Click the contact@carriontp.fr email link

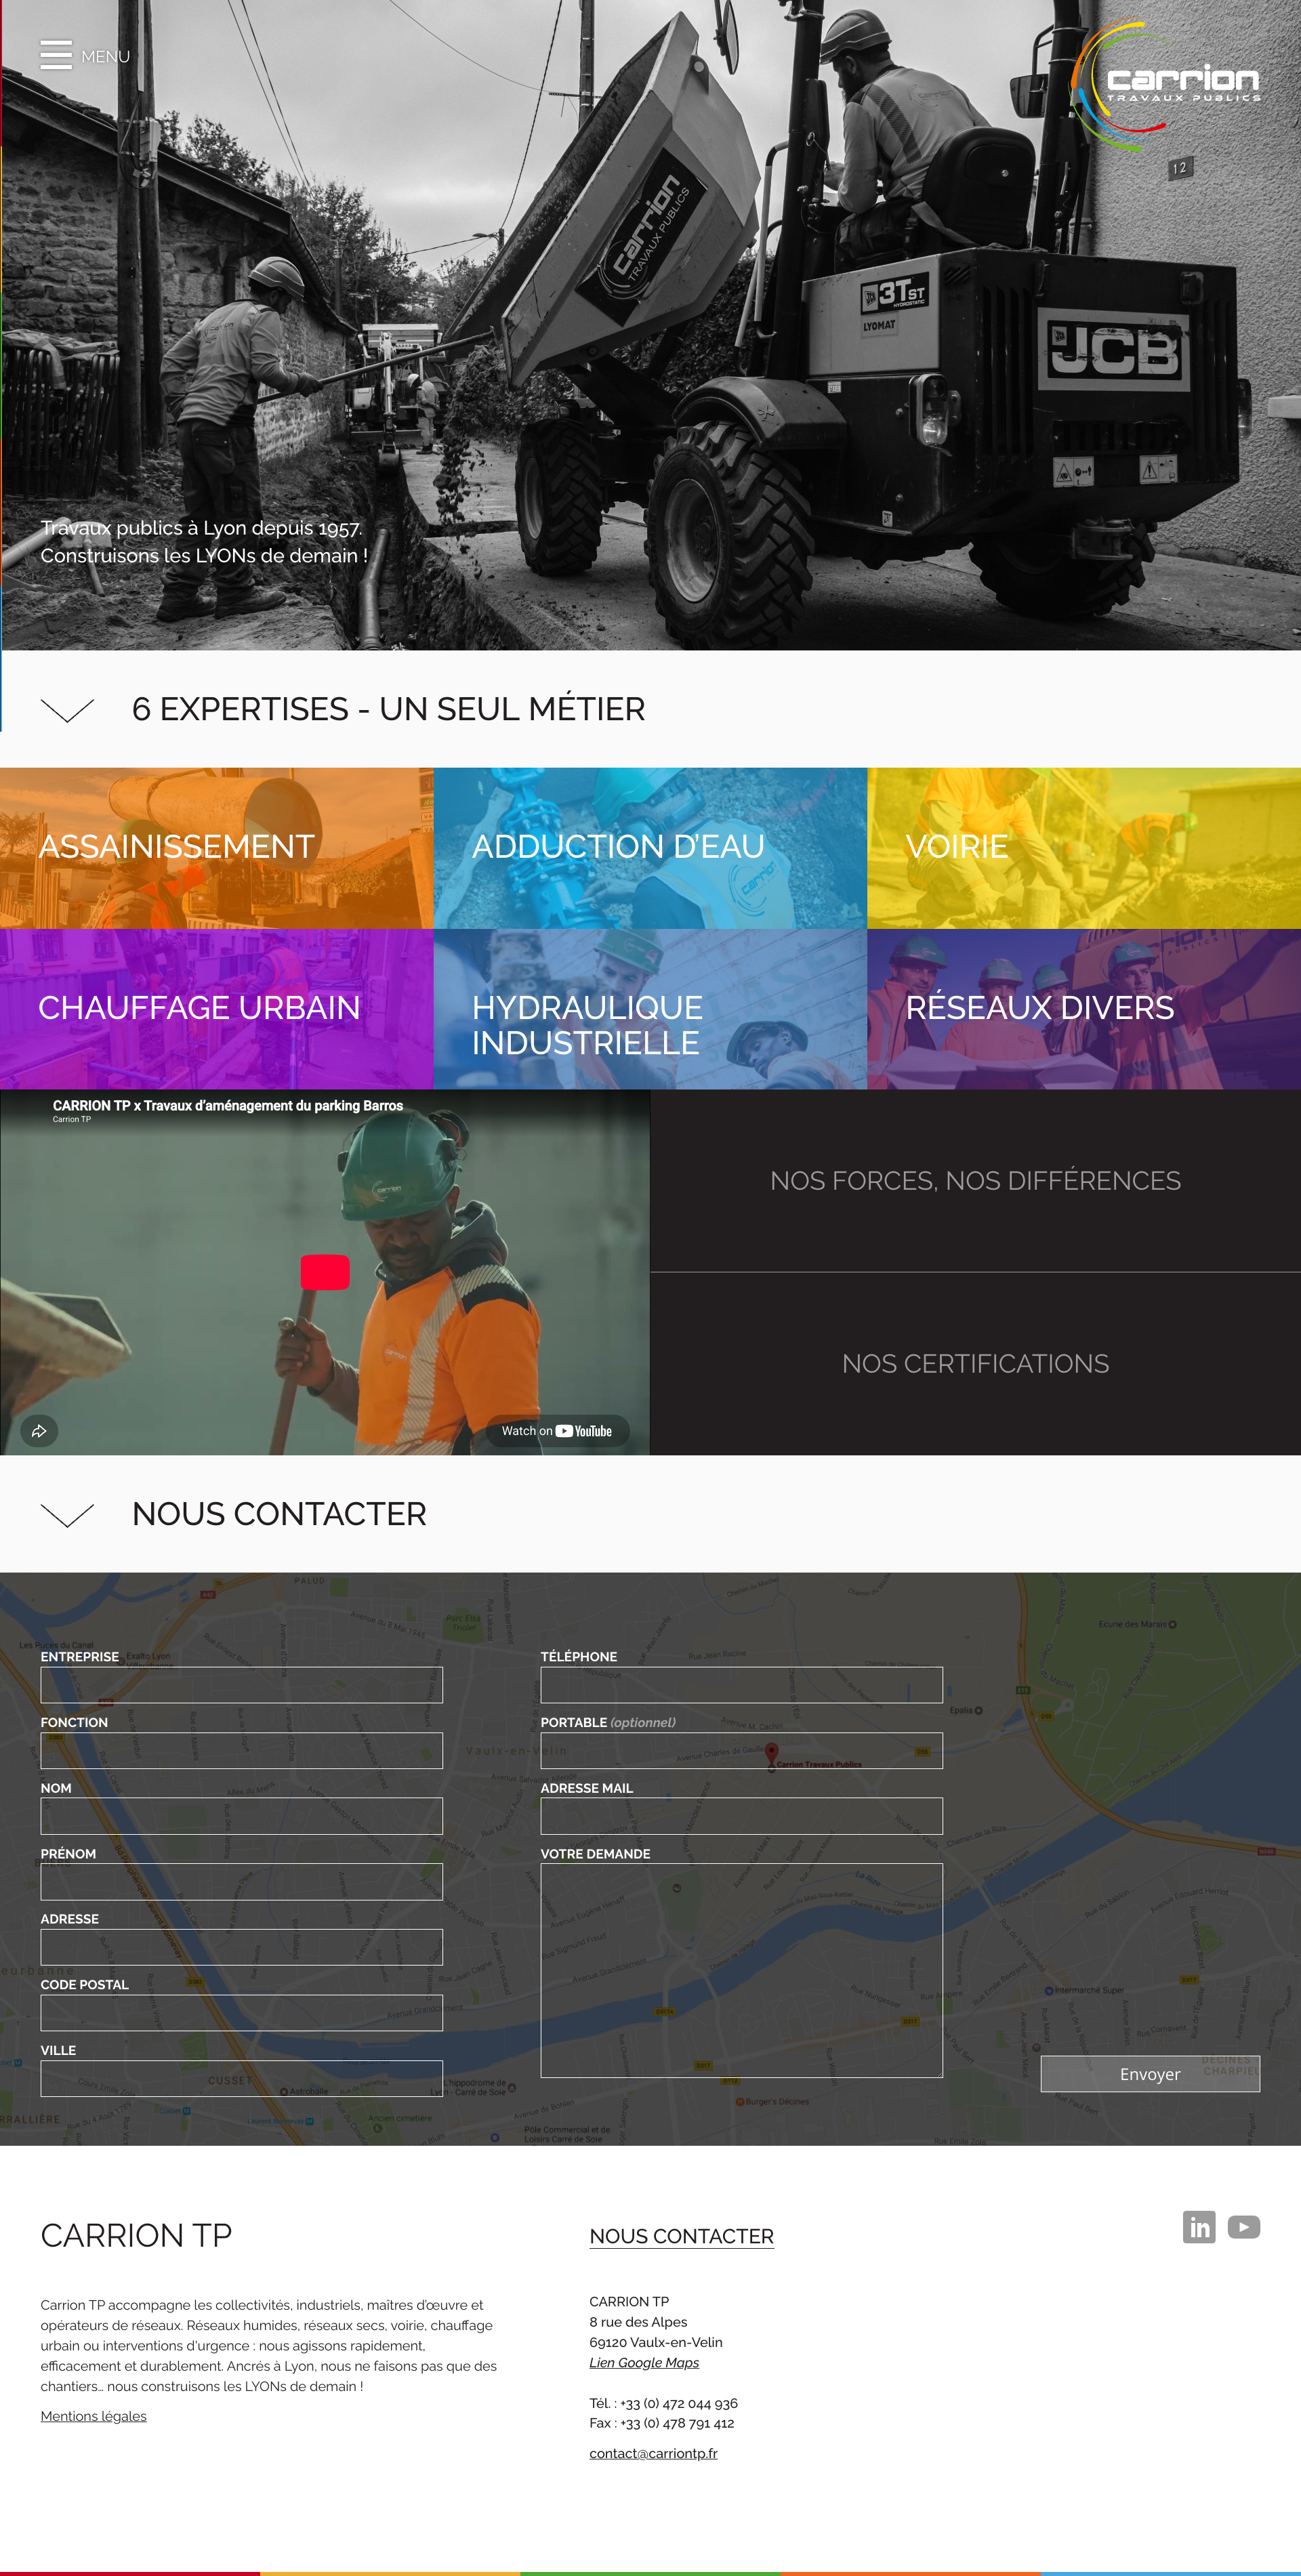(653, 2453)
